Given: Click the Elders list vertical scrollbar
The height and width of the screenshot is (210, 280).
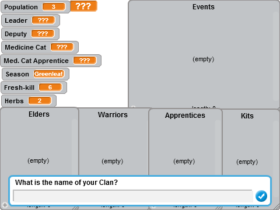Looking at the screenshot, I should (x=75, y=147).
